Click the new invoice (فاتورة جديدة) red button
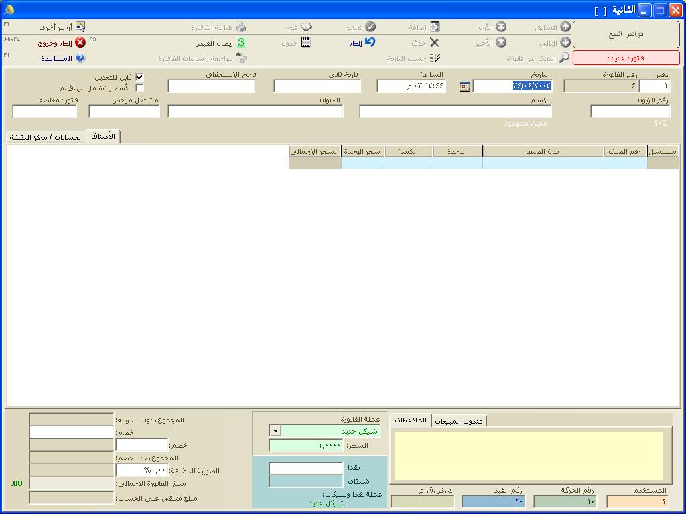Viewport: 686px width, 514px height. [626, 58]
